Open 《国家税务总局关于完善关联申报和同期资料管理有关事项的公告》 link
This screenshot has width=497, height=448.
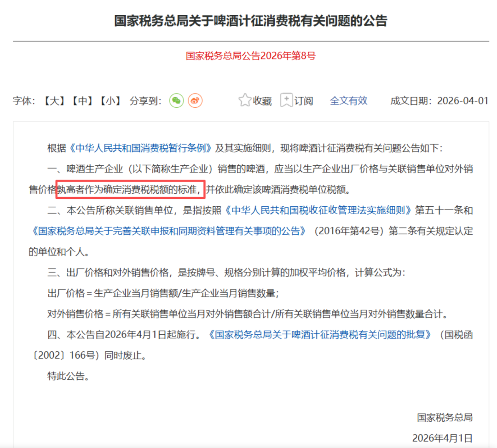(168, 231)
